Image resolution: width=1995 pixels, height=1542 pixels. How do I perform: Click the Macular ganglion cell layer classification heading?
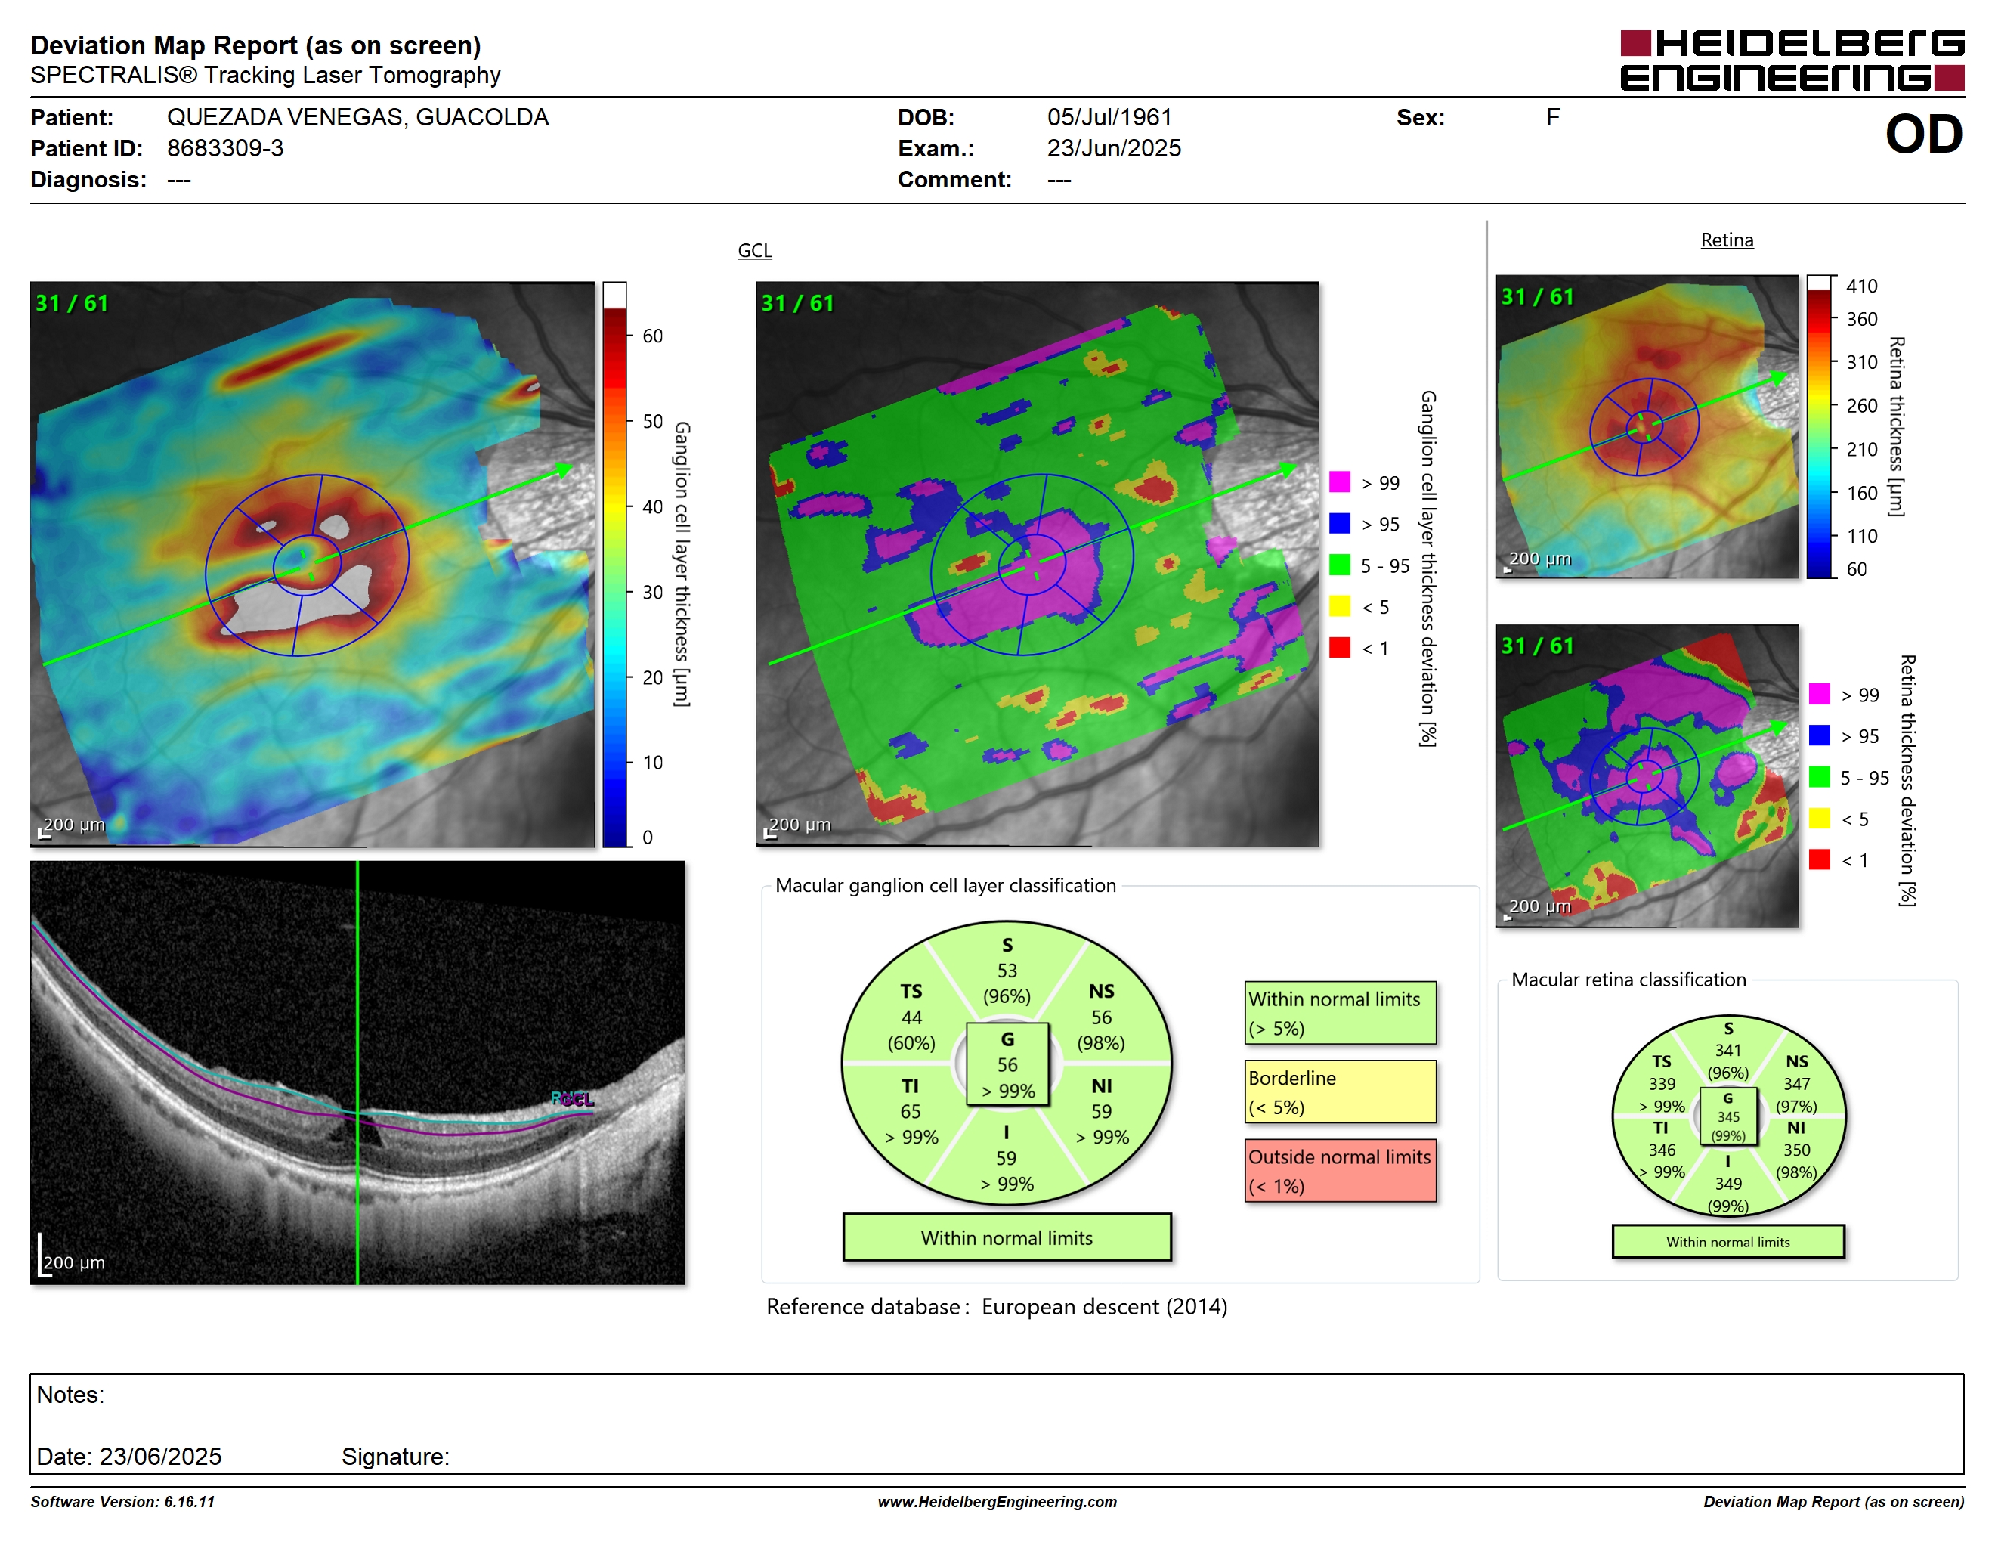pyautogui.click(x=945, y=885)
